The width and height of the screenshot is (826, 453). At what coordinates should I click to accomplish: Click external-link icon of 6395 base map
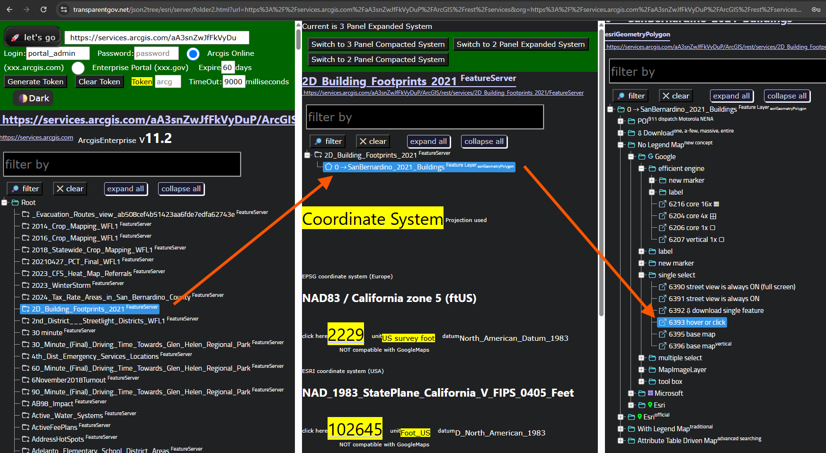663,334
